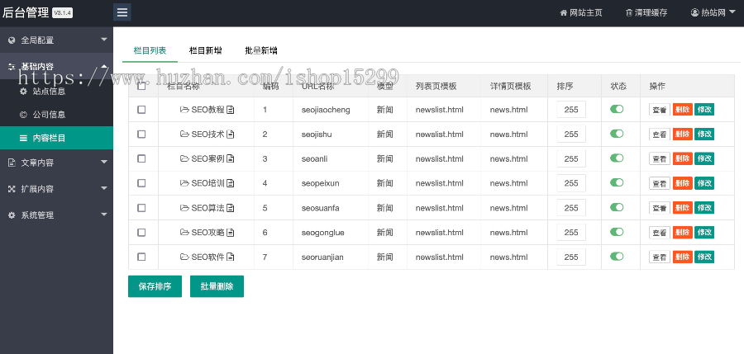This screenshot has height=354, width=744.
Task: Open 内容栏目 sidebar menu item
Action: point(56,138)
